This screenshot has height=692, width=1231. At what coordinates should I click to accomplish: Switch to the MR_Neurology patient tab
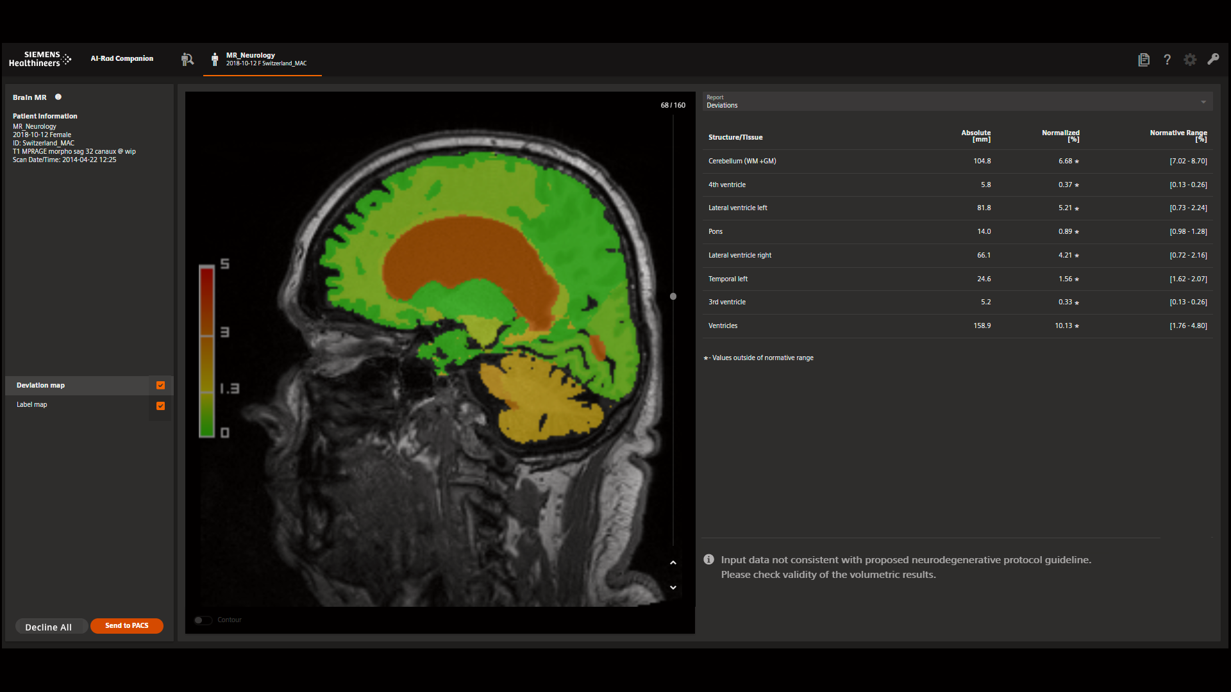click(x=262, y=61)
